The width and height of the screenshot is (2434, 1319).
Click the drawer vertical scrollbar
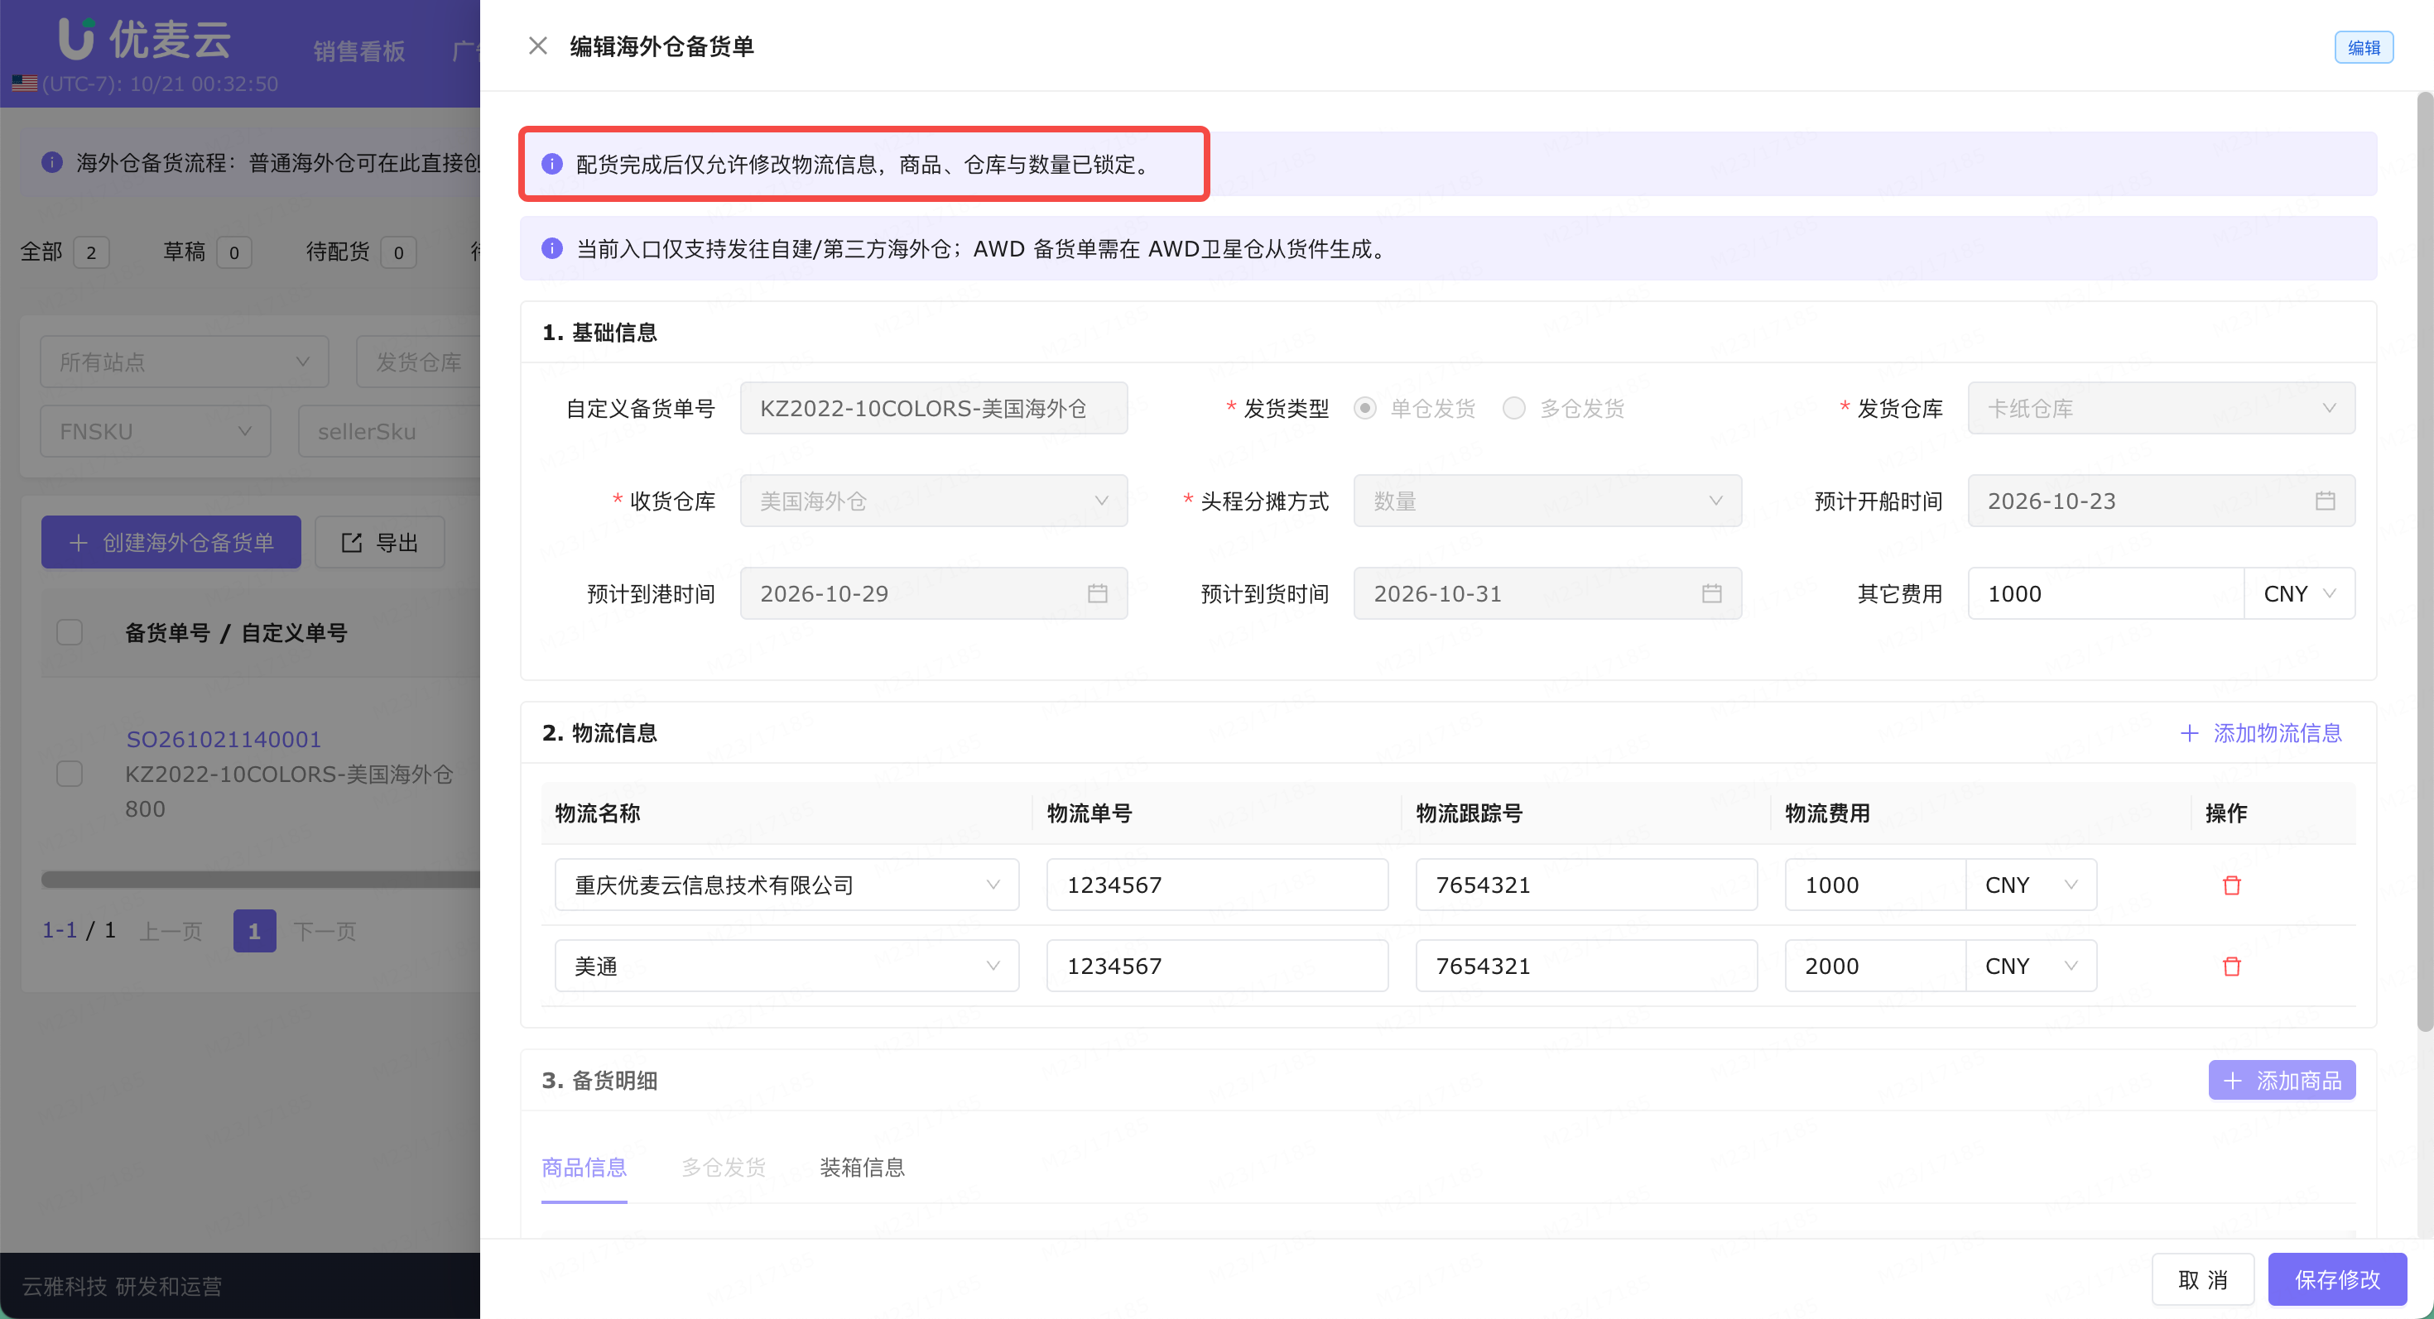point(2425,562)
